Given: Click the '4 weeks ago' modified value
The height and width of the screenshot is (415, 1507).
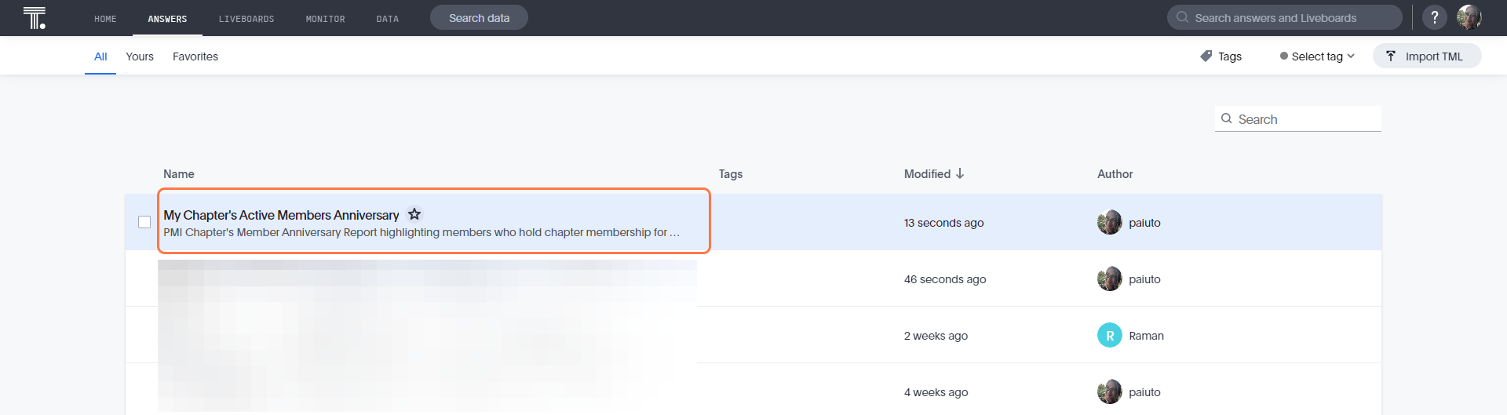Looking at the screenshot, I should (x=936, y=392).
